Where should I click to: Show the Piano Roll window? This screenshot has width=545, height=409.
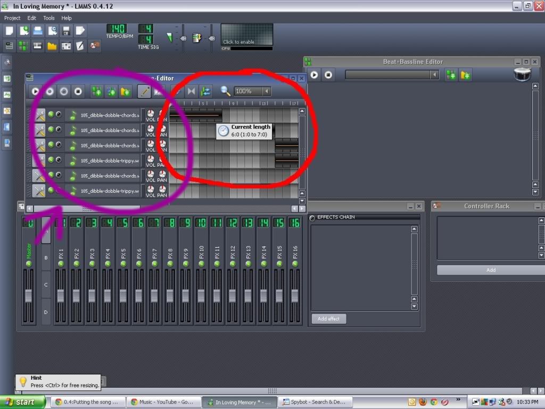tap(38, 46)
